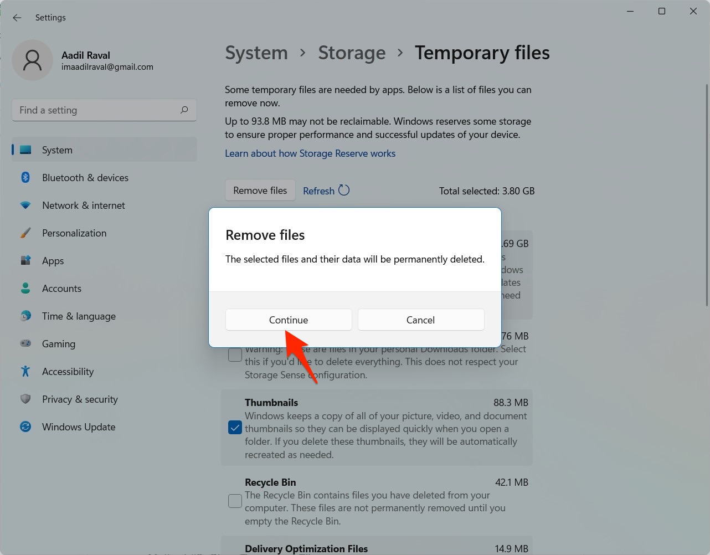Image resolution: width=710 pixels, height=555 pixels.
Task: Click the search magnifier icon
Action: (x=184, y=110)
